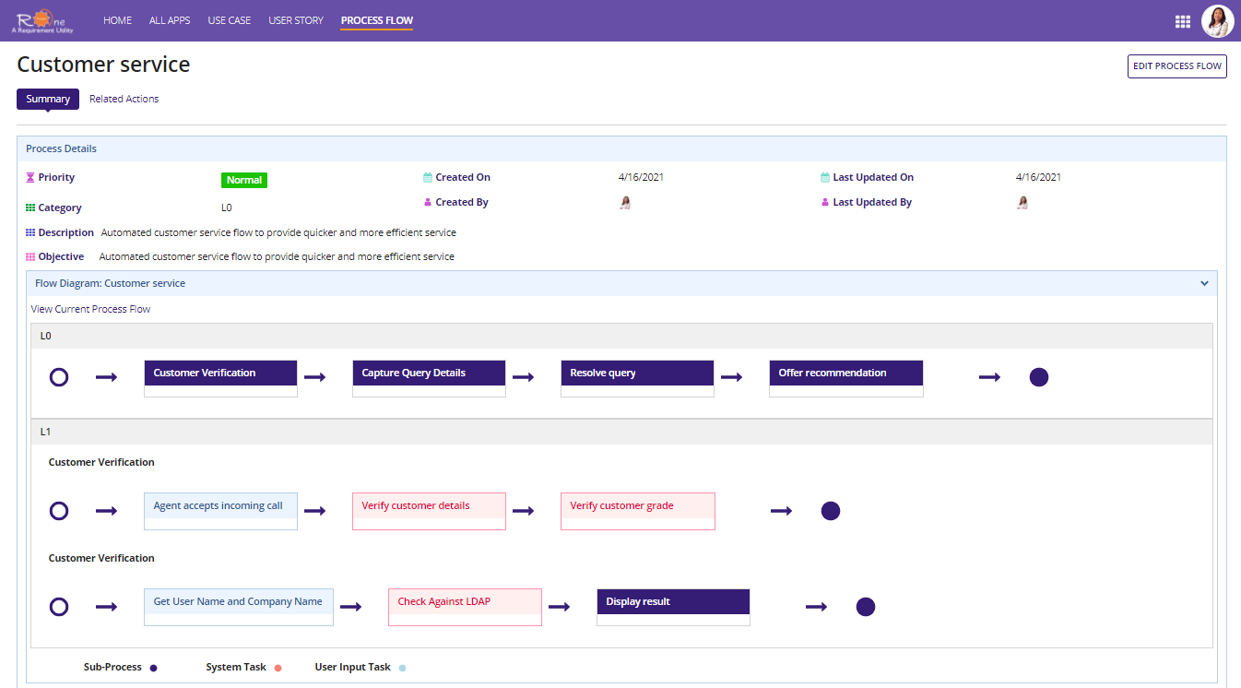Click the Priority hourglass icon
Screen dimensions: 1241x688
pyautogui.click(x=30, y=177)
